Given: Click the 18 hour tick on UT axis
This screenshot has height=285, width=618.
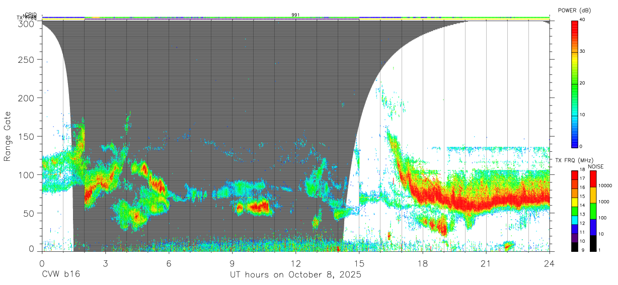Looking at the screenshot, I should (x=423, y=263).
